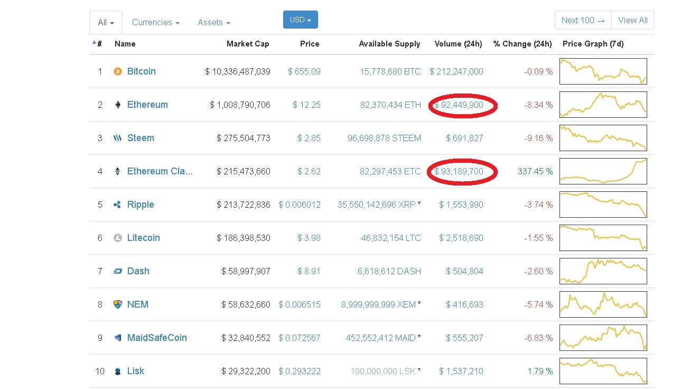Click the Ethereum Classic logo icon
Screen dimensions: 681x389
(x=118, y=171)
